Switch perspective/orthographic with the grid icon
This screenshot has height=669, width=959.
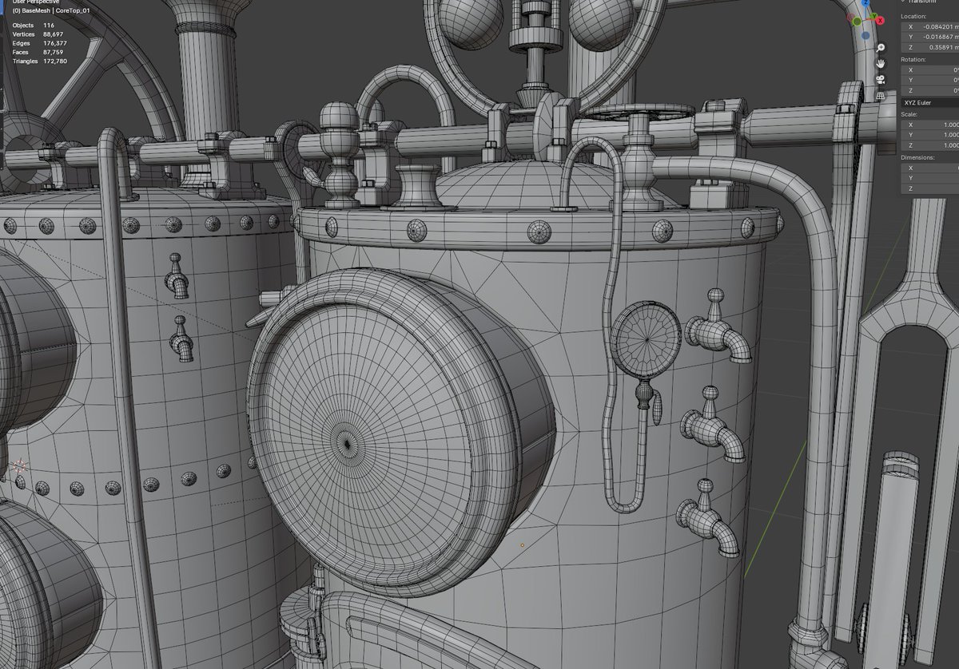tap(881, 95)
